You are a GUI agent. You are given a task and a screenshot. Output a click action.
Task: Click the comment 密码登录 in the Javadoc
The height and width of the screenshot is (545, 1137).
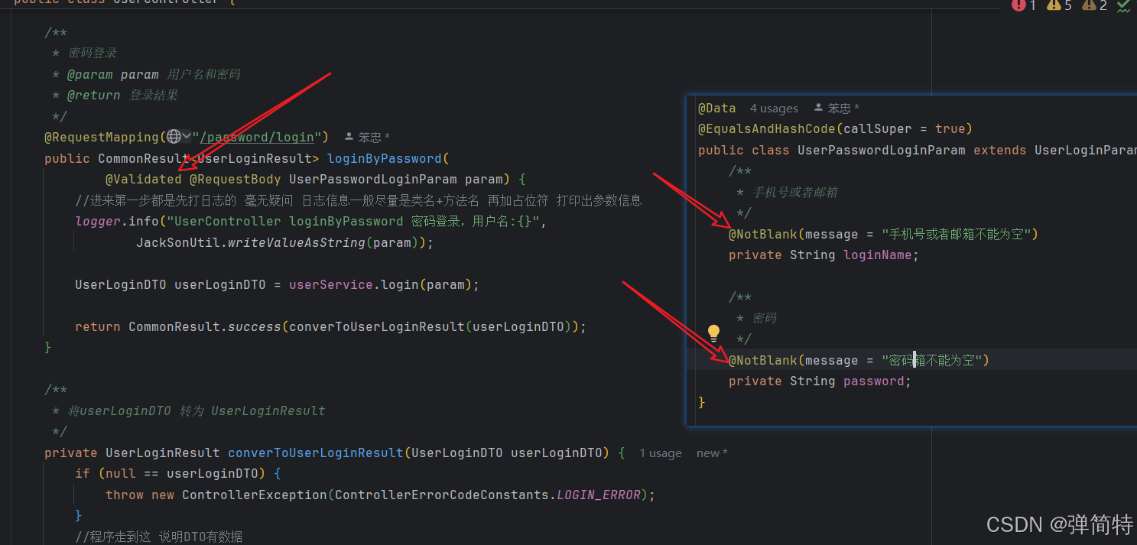pos(93,53)
